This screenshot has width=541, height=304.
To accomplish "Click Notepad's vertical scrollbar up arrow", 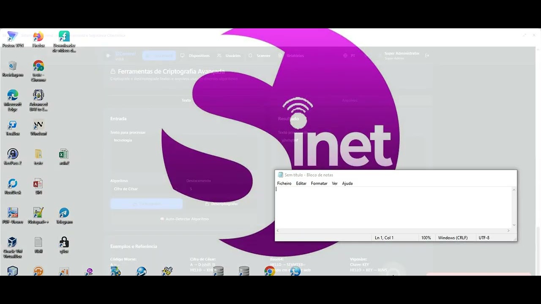I will [x=514, y=190].
